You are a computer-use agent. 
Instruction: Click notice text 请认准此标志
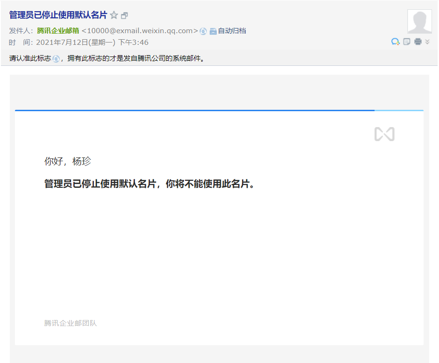point(30,58)
